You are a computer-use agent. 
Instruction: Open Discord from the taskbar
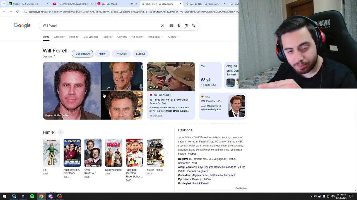[50, 196]
